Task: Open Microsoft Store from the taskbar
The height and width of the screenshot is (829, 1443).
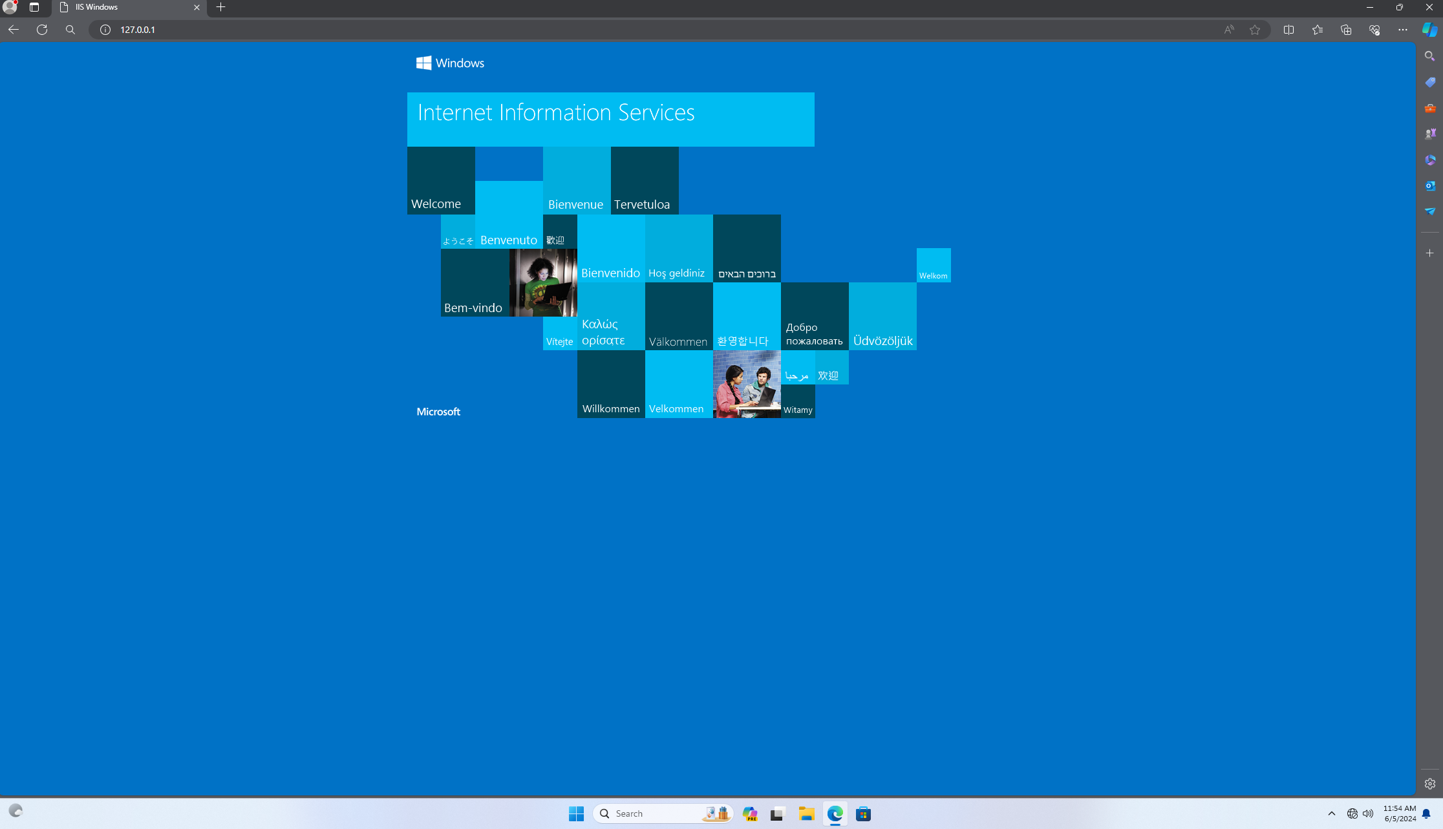Action: click(x=863, y=813)
